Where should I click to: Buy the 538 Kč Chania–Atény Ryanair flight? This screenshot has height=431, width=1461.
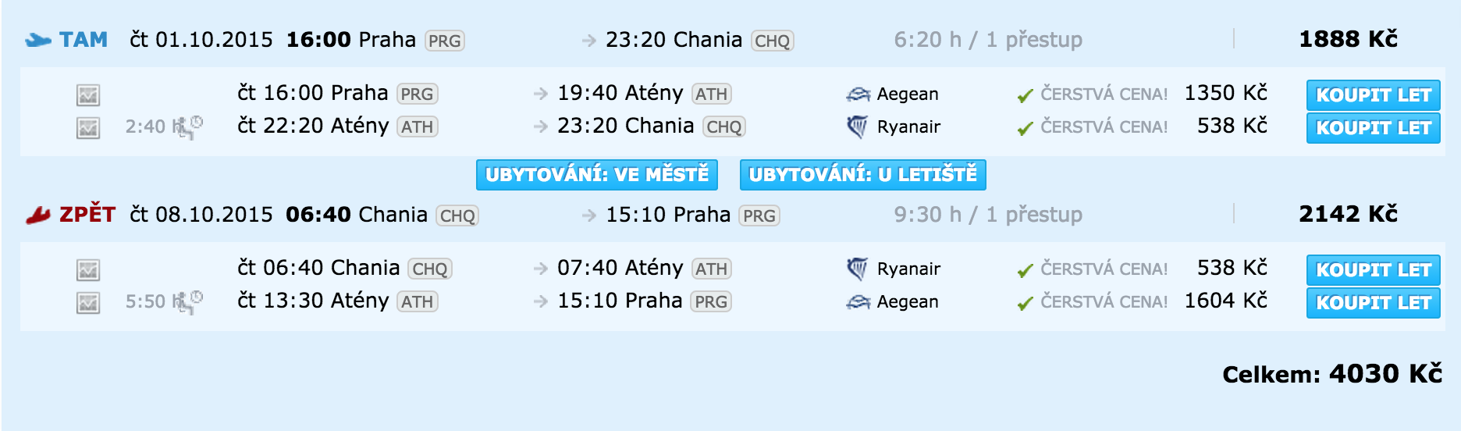click(1373, 270)
